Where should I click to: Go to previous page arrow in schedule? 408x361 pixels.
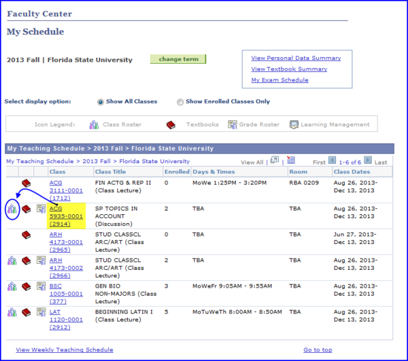click(332, 161)
